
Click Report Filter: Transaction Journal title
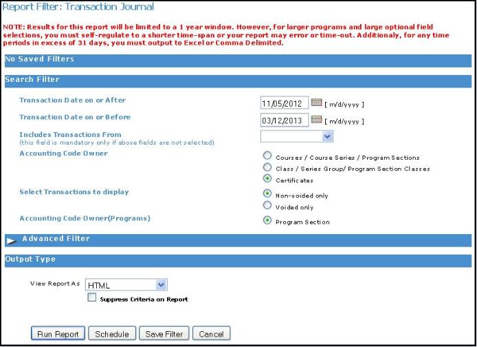[x=78, y=7]
